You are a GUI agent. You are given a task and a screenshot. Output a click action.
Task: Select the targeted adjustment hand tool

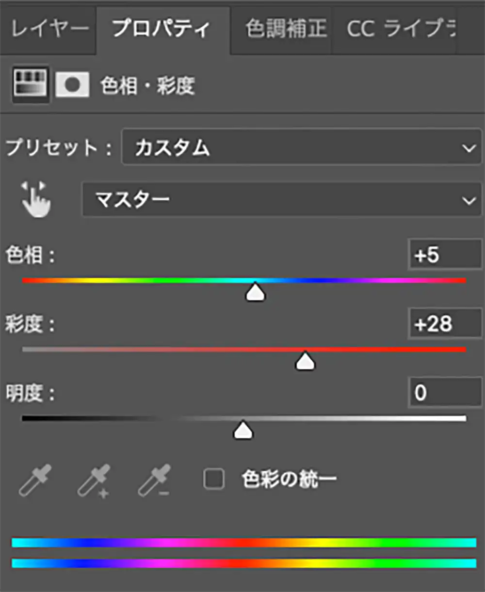coord(35,199)
